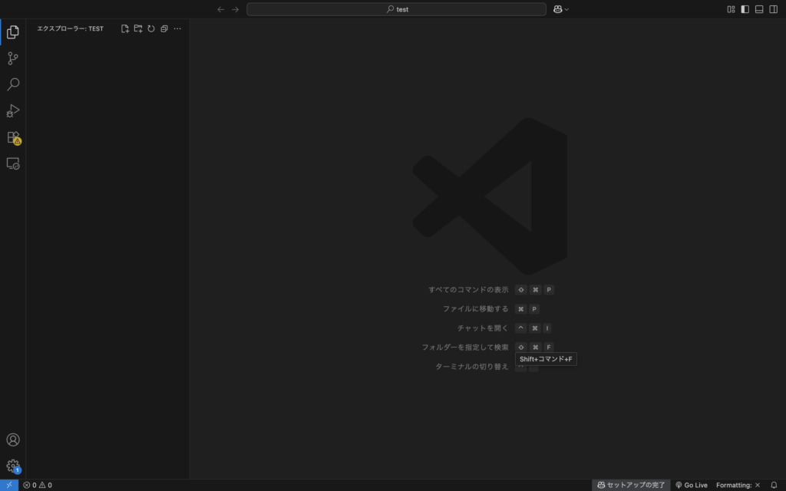
Task: Go forward using the title bar arrow
Action: coord(235,9)
